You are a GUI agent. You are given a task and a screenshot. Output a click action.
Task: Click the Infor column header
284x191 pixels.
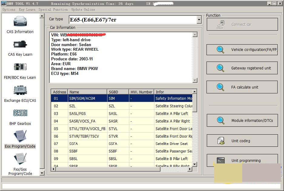pyautogui.click(x=173, y=92)
